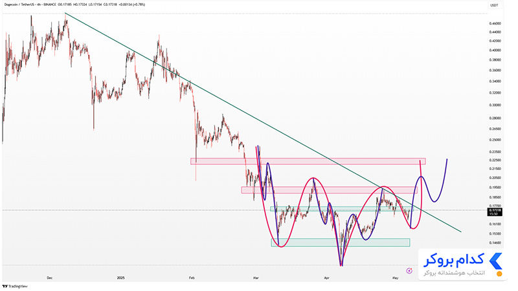Click the orange dot under the broker logo
The height and width of the screenshot is (291, 518).
[x=499, y=274]
